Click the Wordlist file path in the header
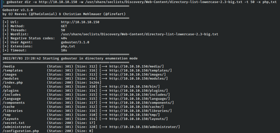This screenshot has height=133, width=280. [x=140, y=34]
